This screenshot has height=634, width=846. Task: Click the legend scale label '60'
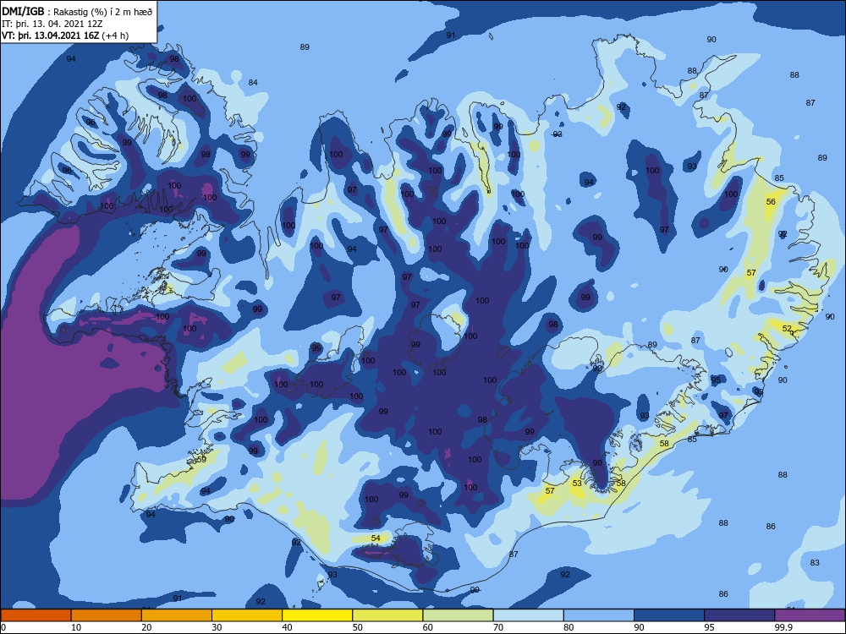(428, 627)
